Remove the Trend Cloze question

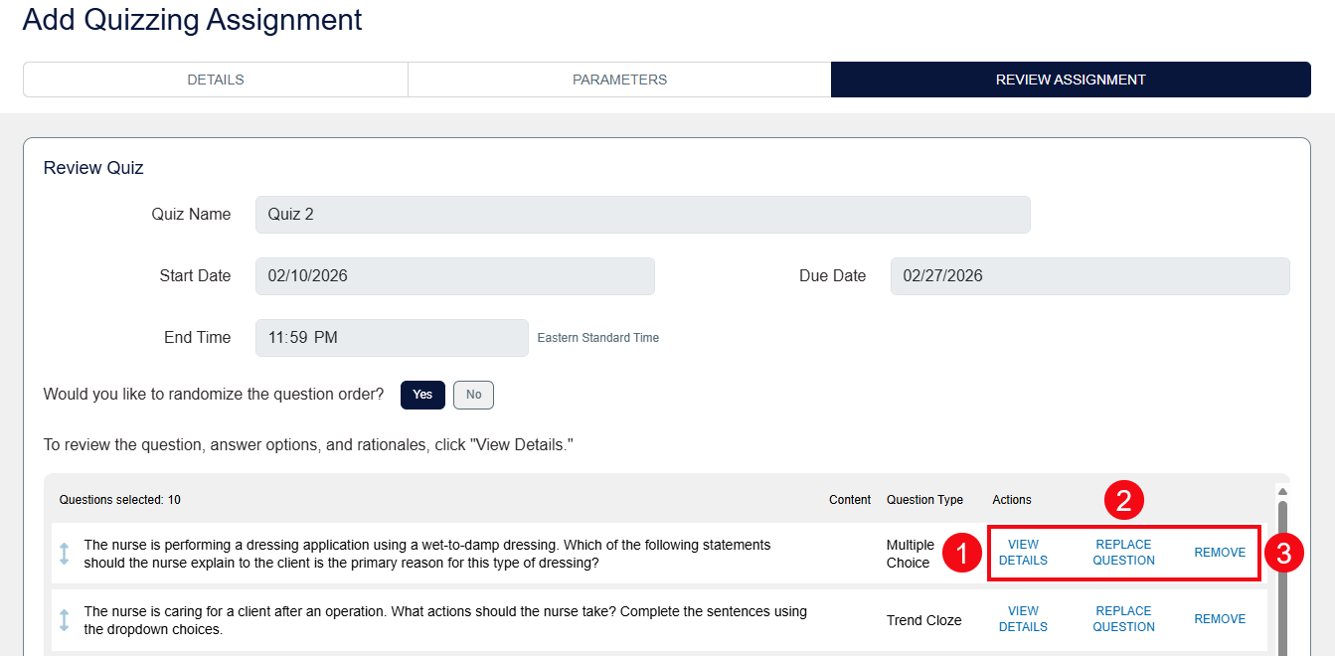[1219, 618]
